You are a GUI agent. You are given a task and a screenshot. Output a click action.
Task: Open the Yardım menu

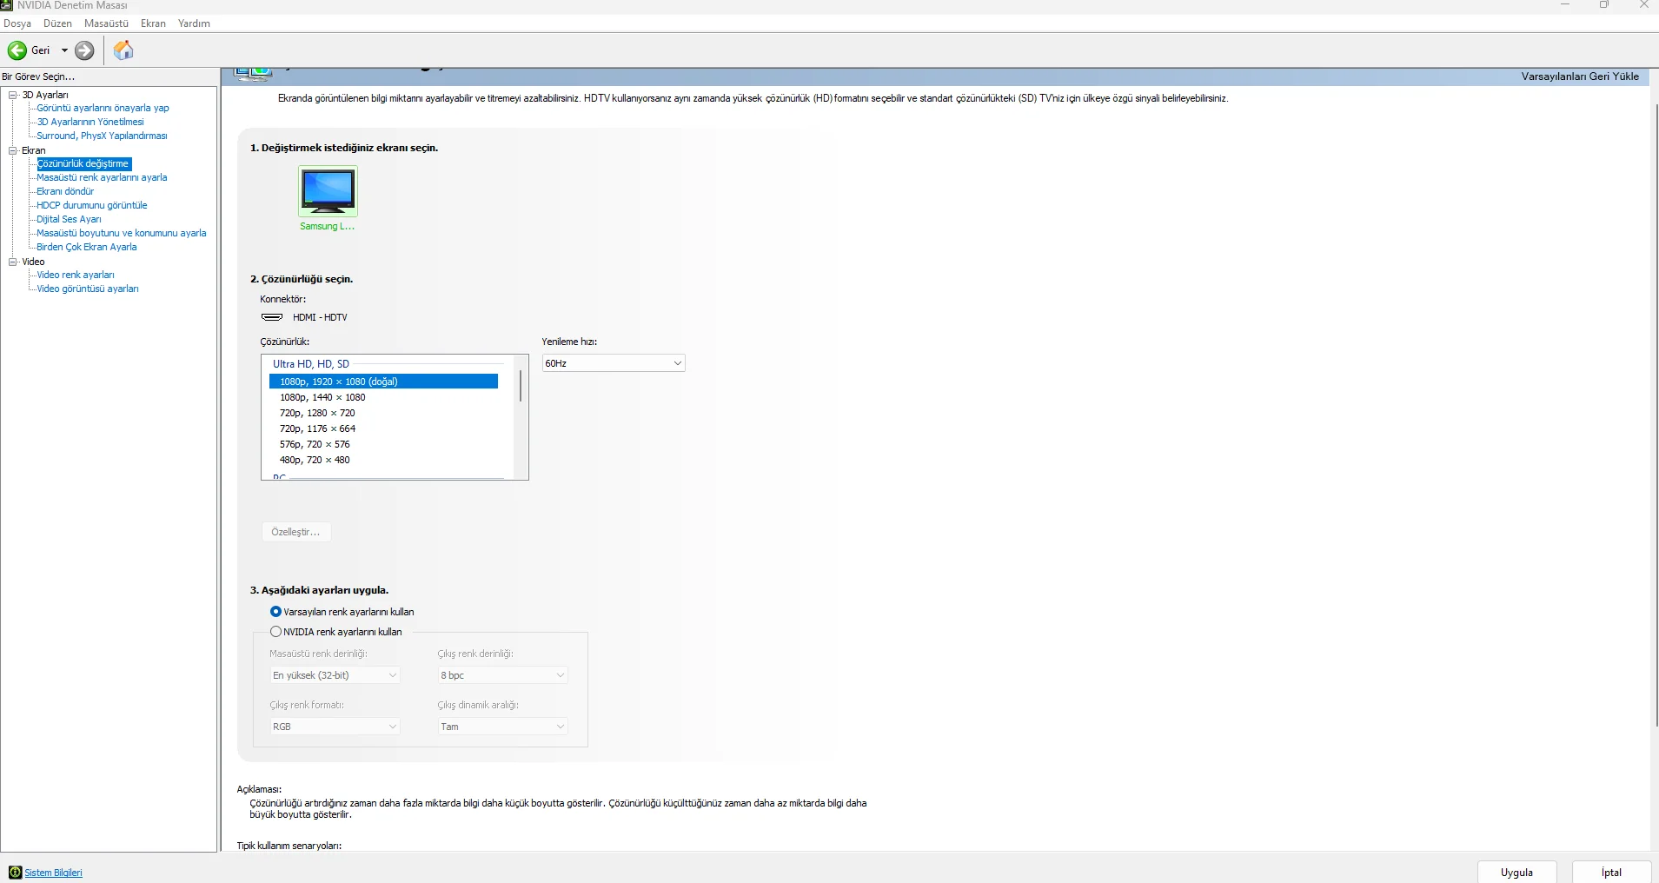194,23
